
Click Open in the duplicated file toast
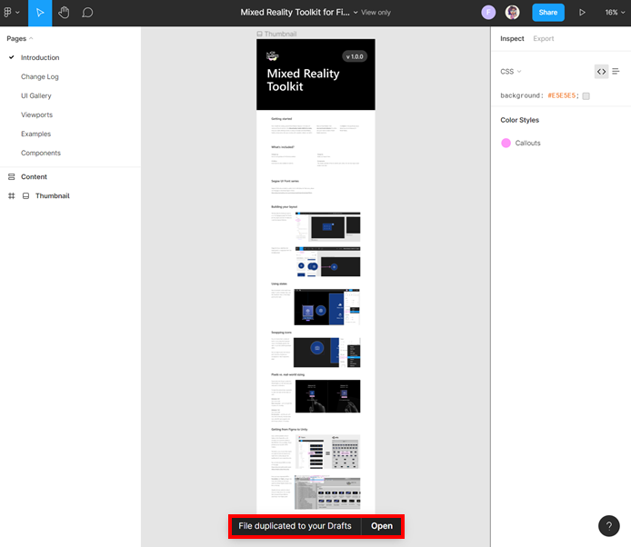coord(382,526)
